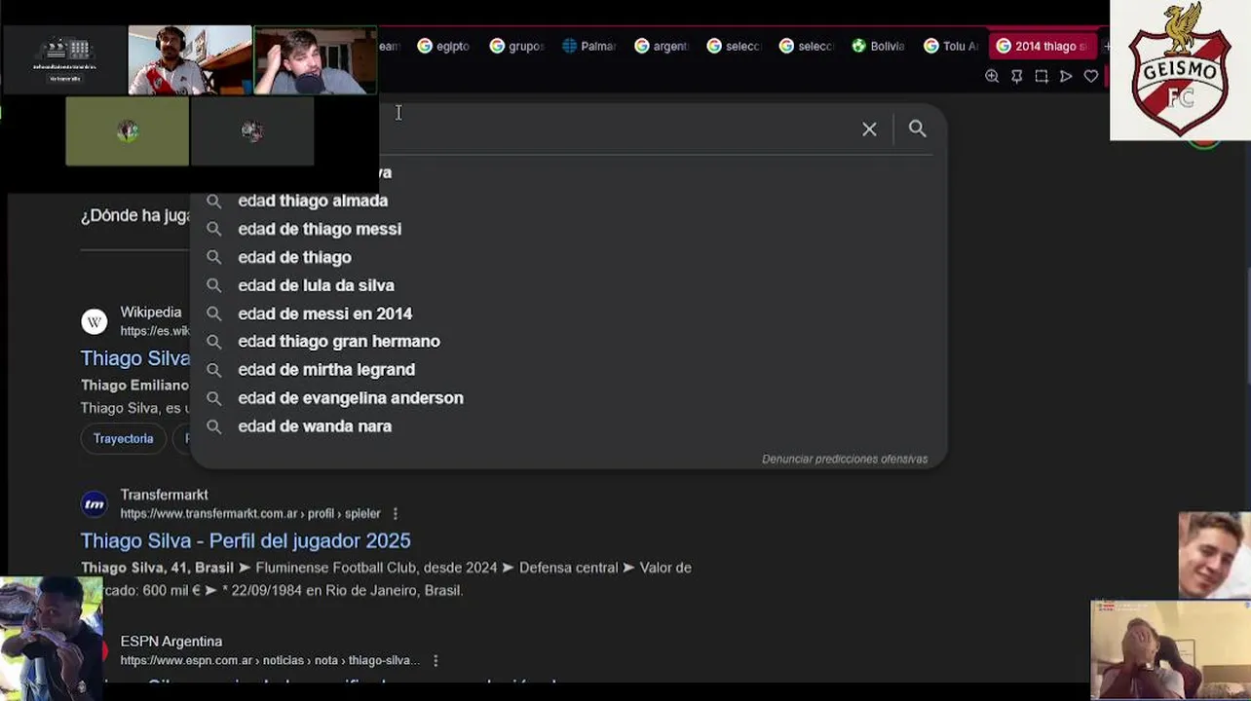Pick the 'edad de thiago' suggestion
Viewport: 1251px width, 701px height.
point(294,257)
